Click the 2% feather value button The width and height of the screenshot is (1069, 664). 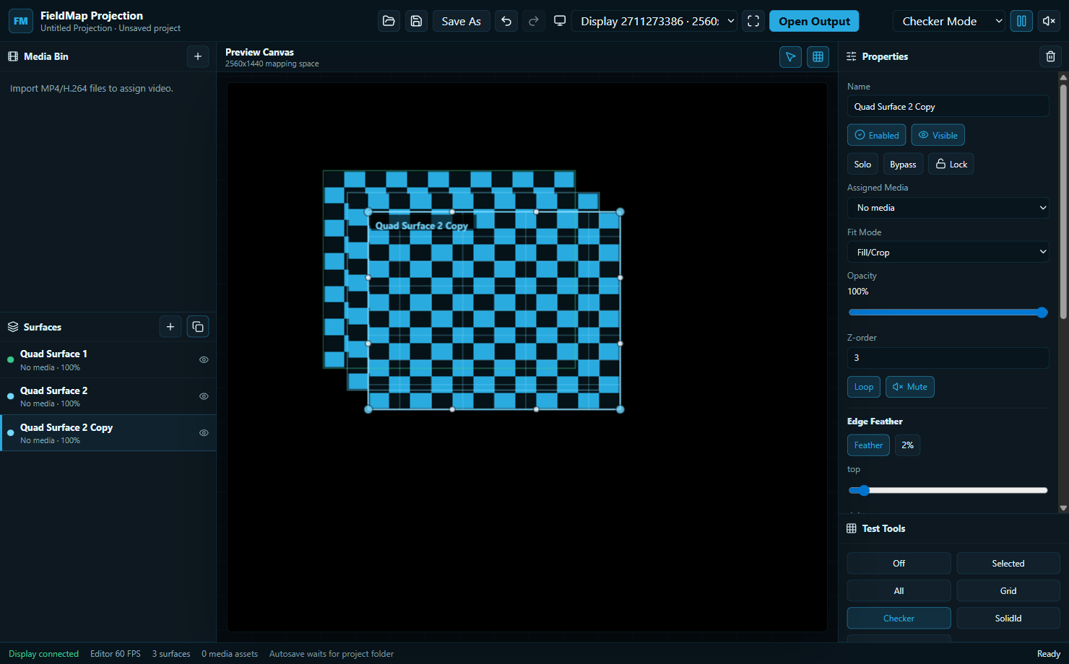pyautogui.click(x=908, y=445)
